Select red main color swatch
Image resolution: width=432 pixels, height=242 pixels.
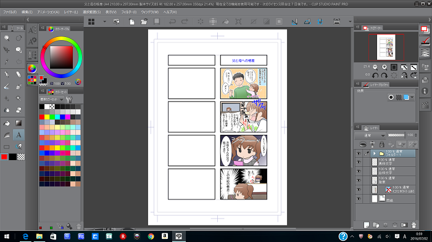click(x=4, y=157)
